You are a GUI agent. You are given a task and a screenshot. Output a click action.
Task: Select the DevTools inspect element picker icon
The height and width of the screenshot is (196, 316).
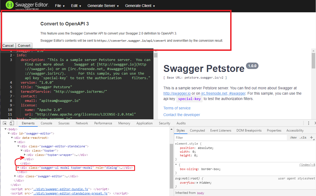tap(5, 123)
